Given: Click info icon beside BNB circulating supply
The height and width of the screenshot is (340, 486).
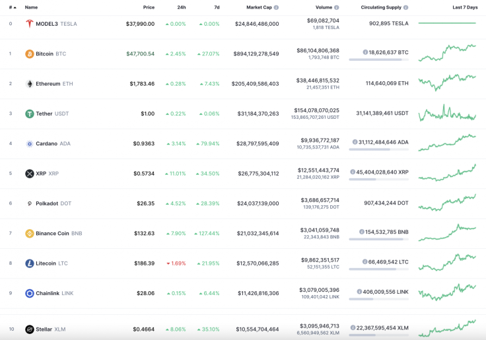Looking at the screenshot, I should pos(361,232).
